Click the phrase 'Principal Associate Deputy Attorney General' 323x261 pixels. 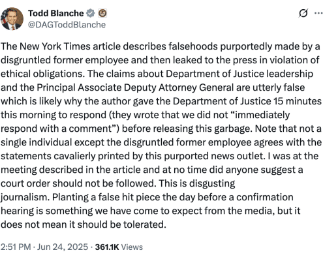click(135, 87)
